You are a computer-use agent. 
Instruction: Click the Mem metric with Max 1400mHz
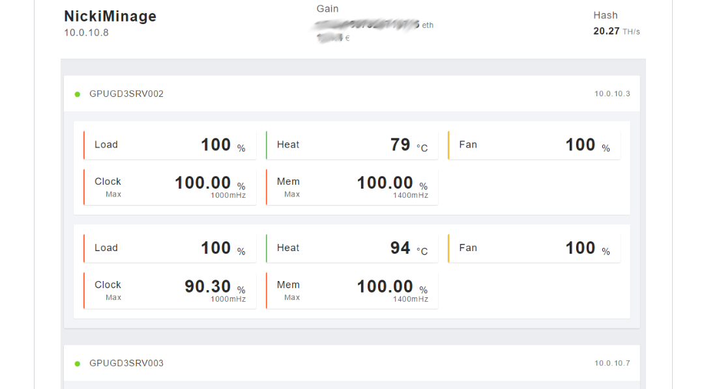pyautogui.click(x=352, y=186)
